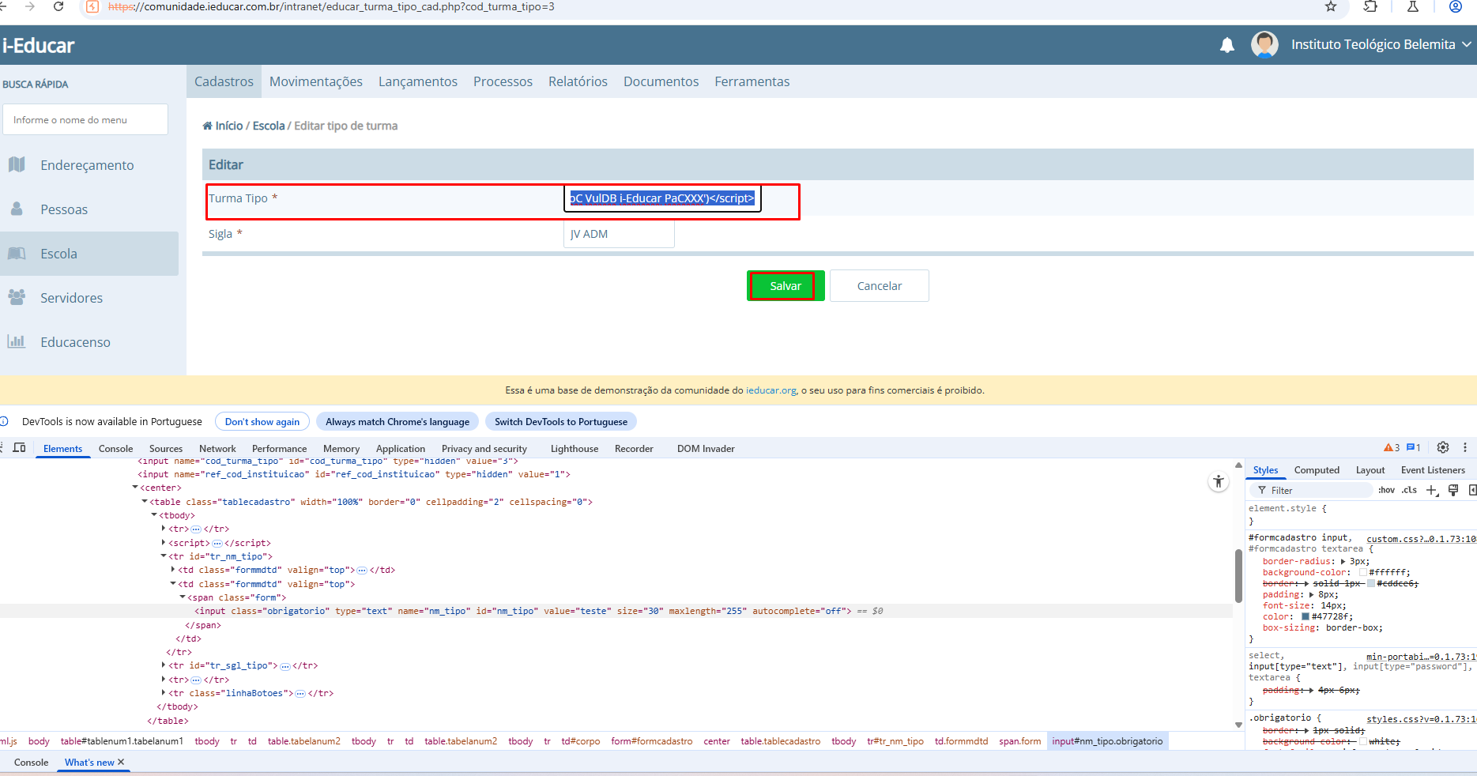Expand the tr#tr_sgl_tipo node
Screen dimensions: 1477x776
click(x=164, y=665)
